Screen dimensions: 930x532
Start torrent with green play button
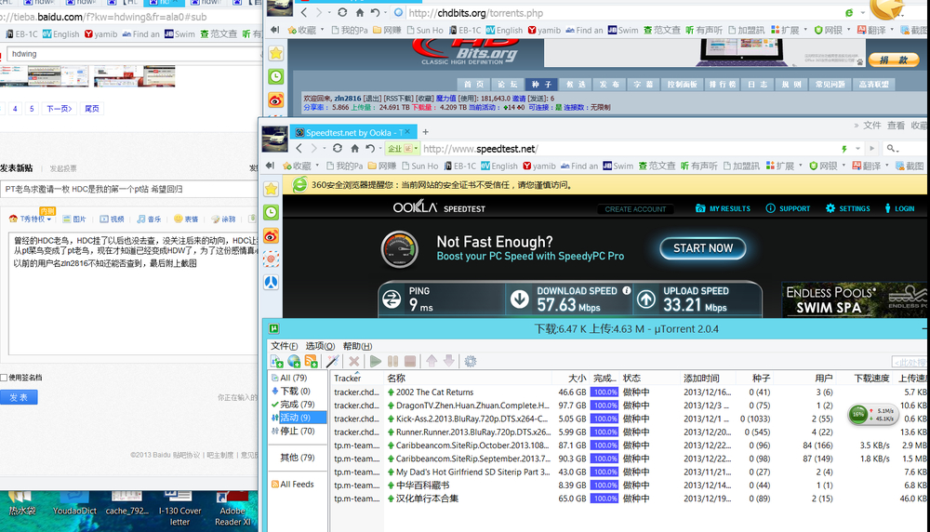pos(376,361)
